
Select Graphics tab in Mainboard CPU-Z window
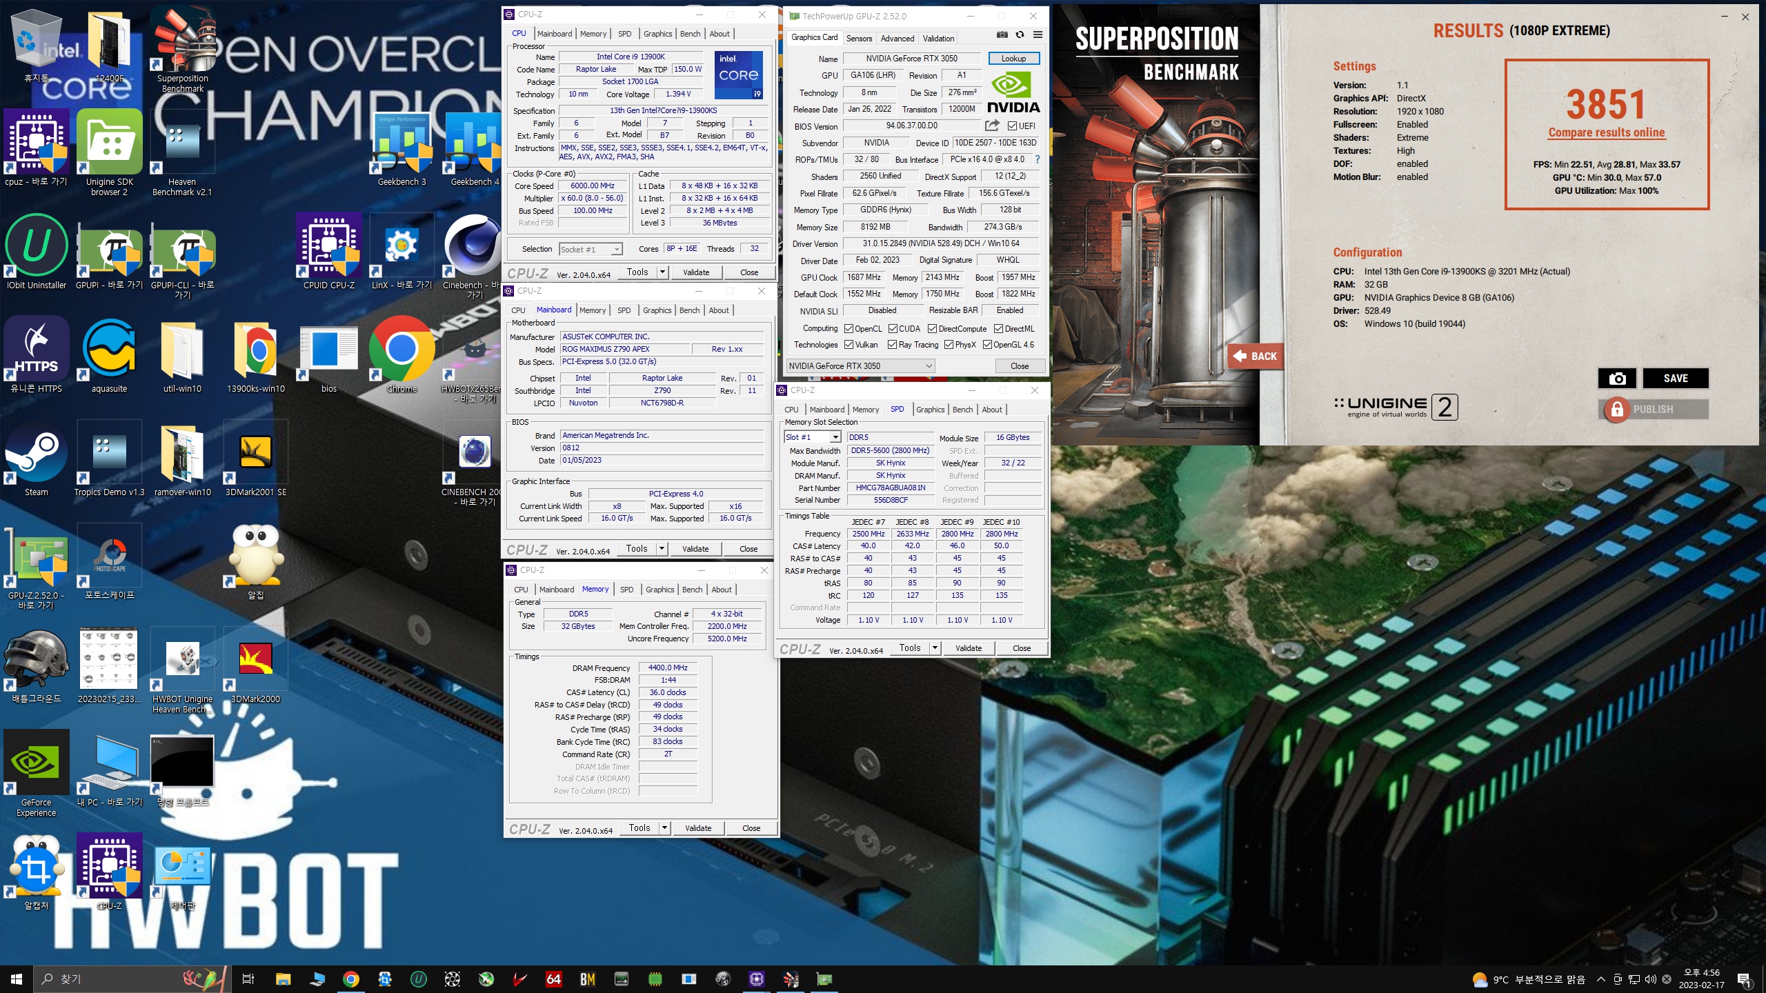657,310
